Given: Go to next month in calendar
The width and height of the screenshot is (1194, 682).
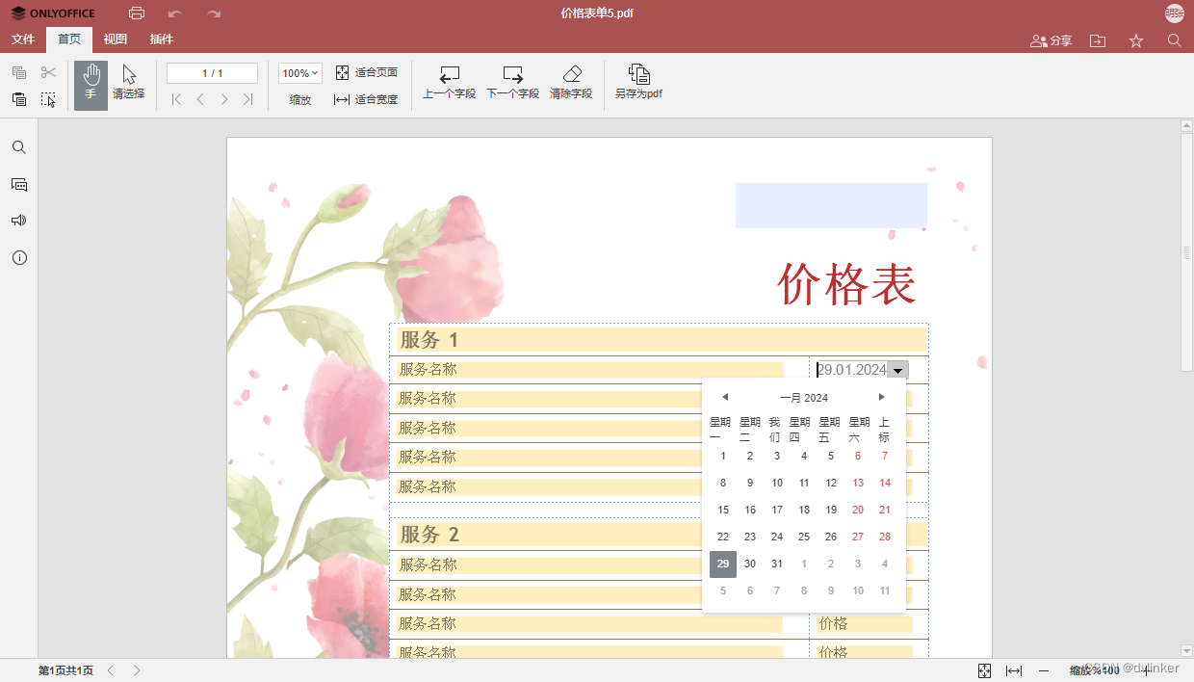Looking at the screenshot, I should pyautogui.click(x=881, y=397).
